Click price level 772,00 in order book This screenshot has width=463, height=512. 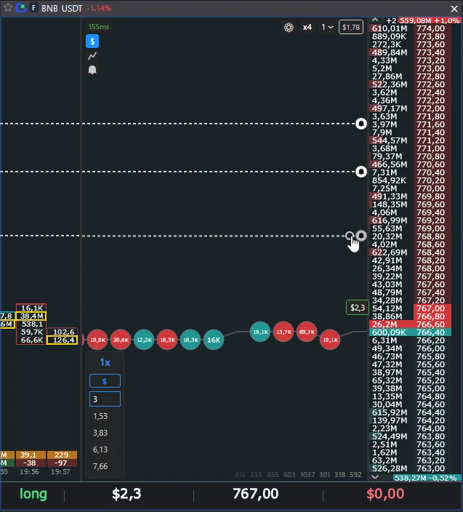coord(430,108)
